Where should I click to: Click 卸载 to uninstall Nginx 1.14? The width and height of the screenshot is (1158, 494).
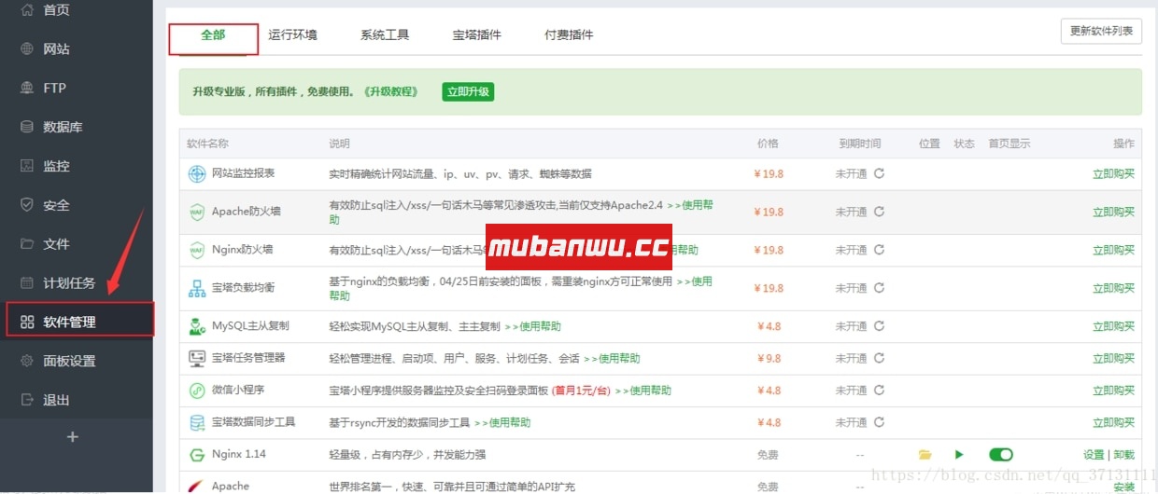tap(1123, 455)
